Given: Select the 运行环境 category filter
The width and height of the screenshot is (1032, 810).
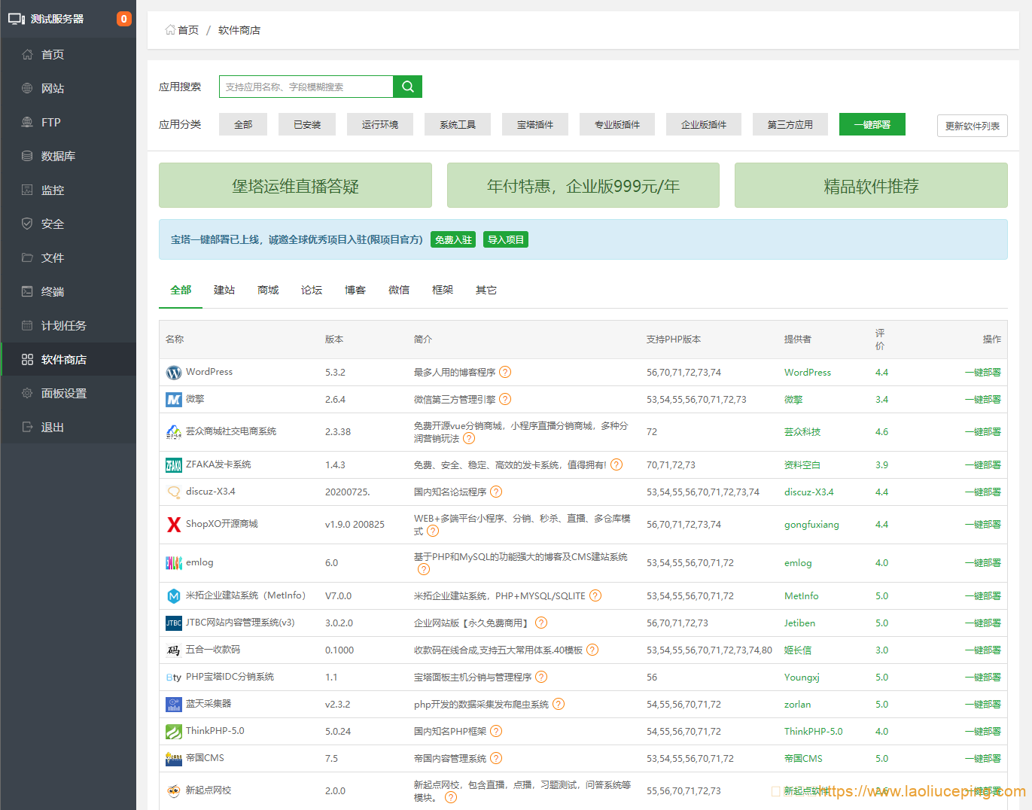Looking at the screenshot, I should tap(380, 124).
